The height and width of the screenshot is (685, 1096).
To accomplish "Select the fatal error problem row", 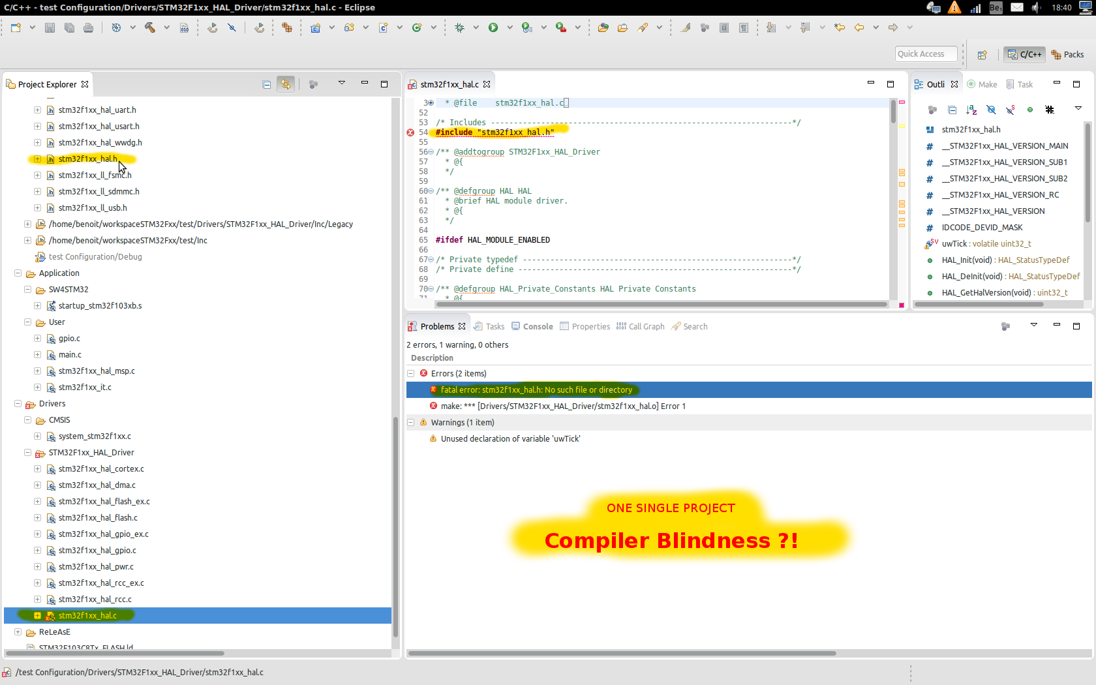I will pyautogui.click(x=749, y=390).
